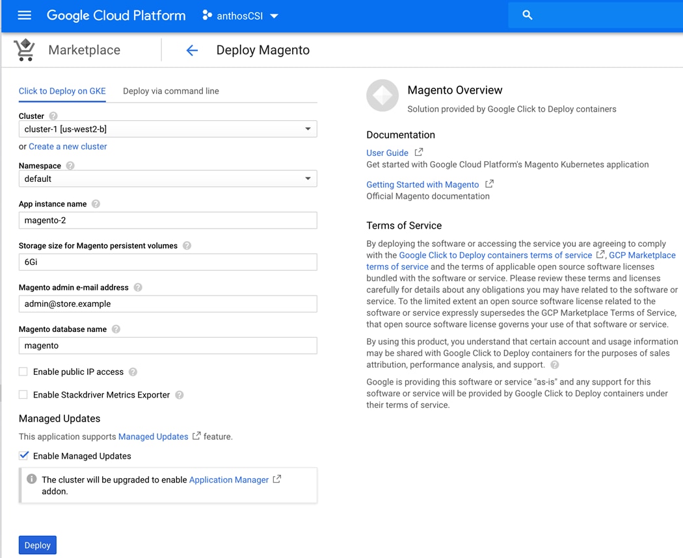This screenshot has height=558, width=683.
Task: Click the Managed Updates section heading
Action: pyautogui.click(x=59, y=418)
